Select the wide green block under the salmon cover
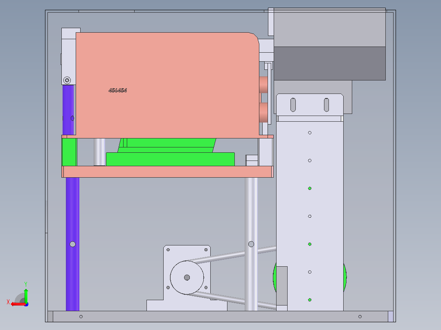 [170, 159]
